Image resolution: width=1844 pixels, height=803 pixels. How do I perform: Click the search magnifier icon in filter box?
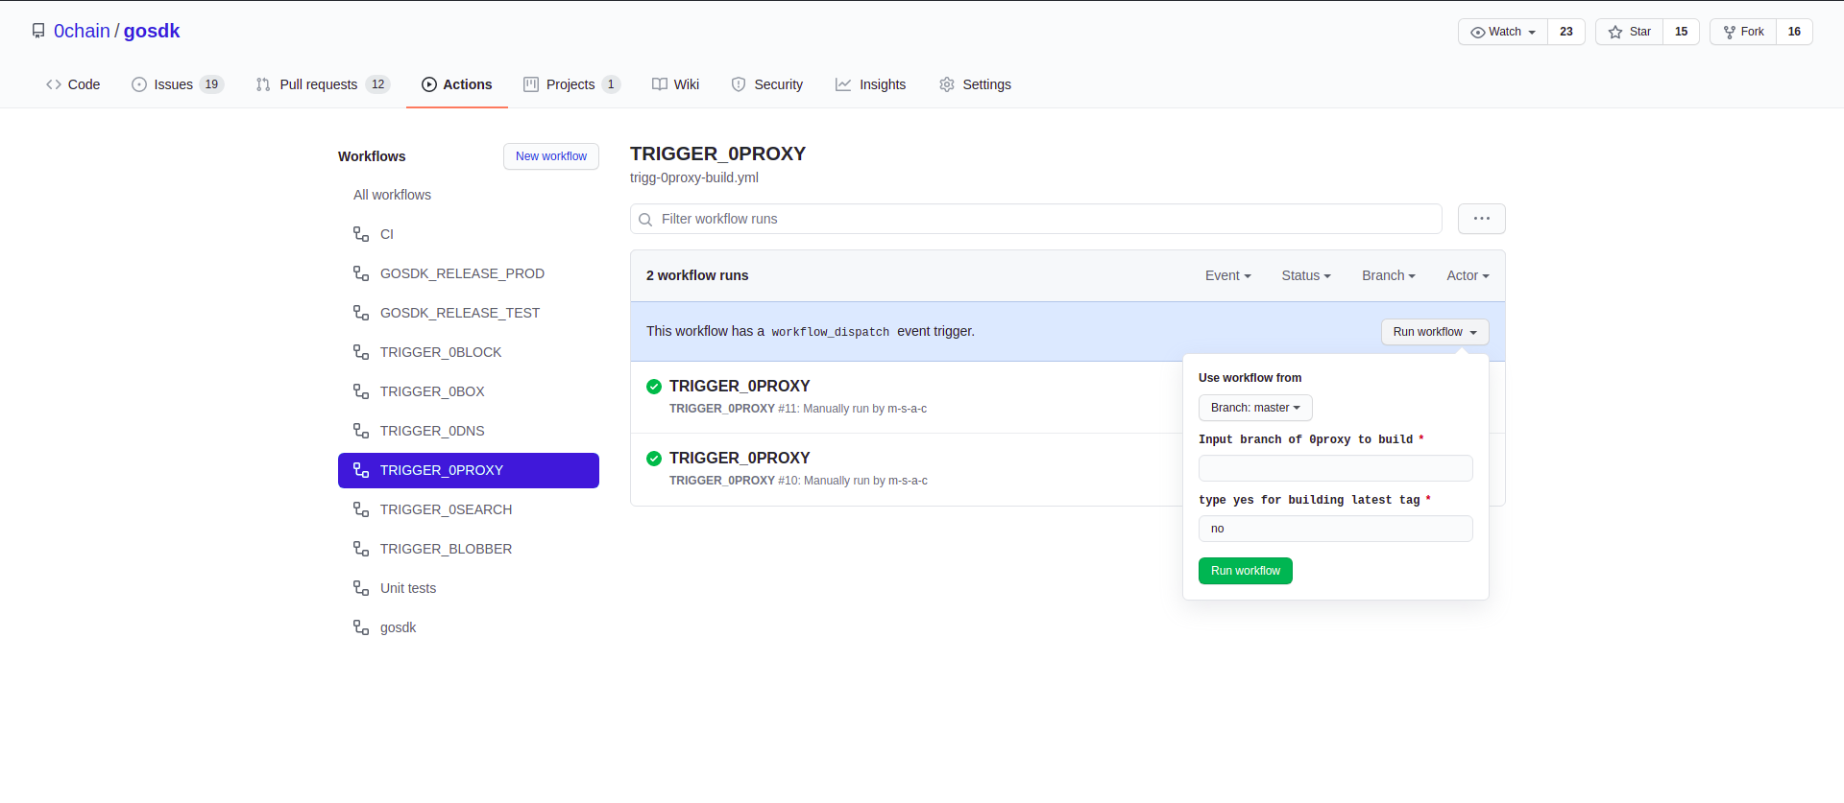tap(645, 220)
